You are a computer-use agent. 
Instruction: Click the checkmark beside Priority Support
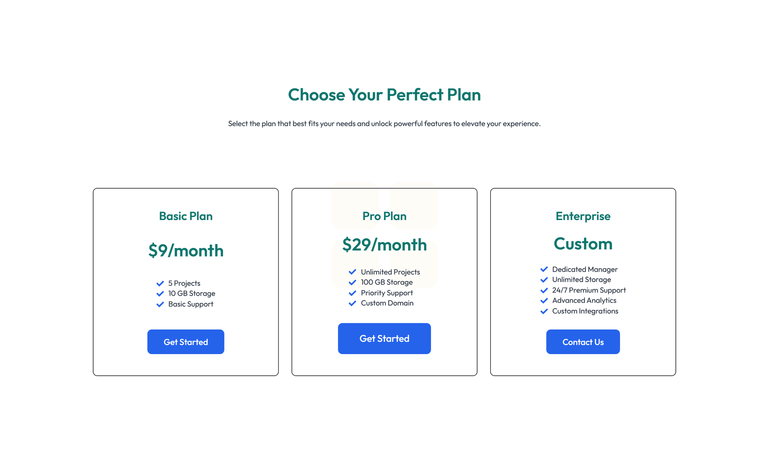pos(353,293)
